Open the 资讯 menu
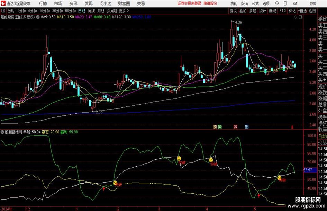Image resolution: width=327 pixels, height=211 pixels. click(x=73, y=3)
